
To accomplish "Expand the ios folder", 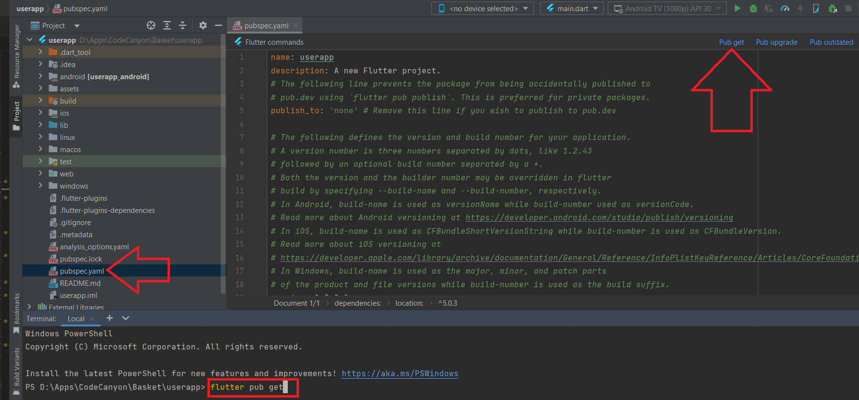I will tap(40, 113).
